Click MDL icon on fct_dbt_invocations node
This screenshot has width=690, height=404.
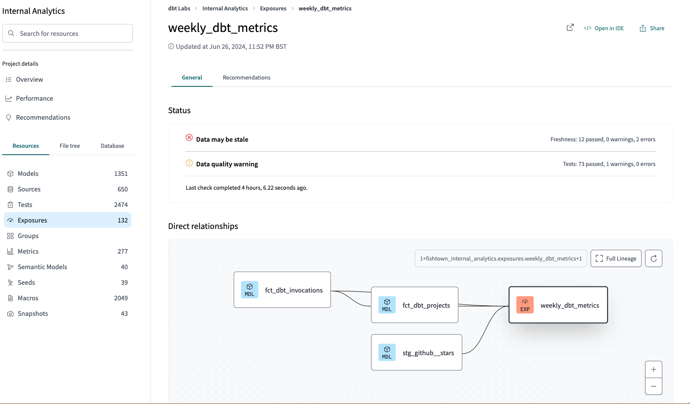click(x=249, y=290)
